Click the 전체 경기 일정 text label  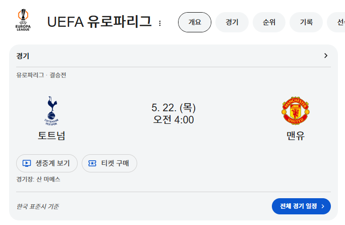click(299, 206)
